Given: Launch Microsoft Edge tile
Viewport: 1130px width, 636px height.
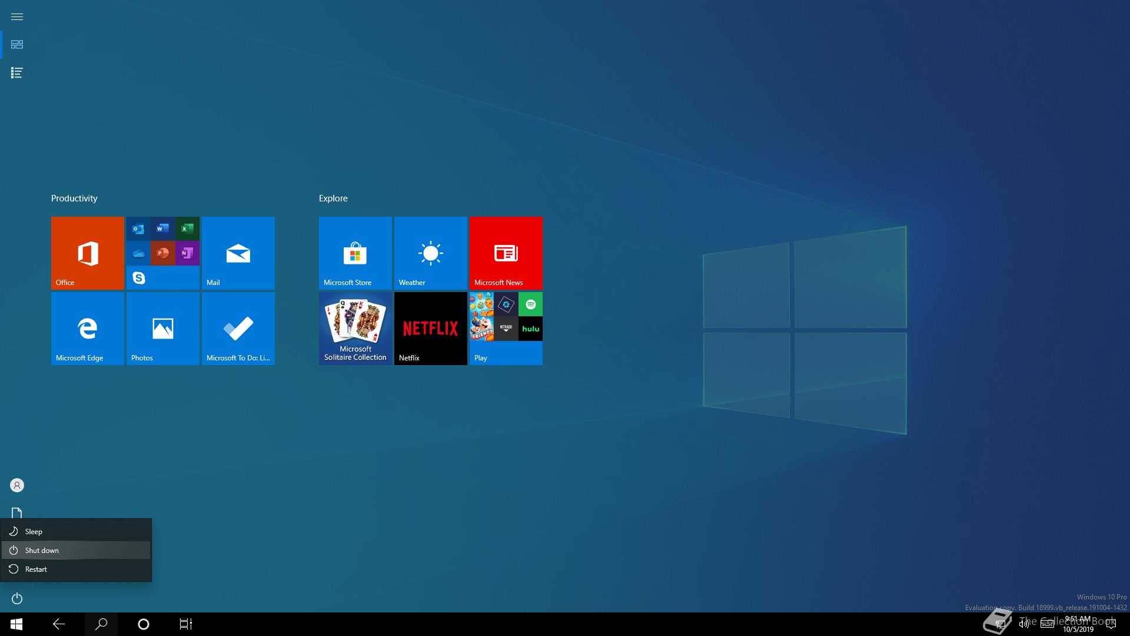Looking at the screenshot, I should 87,328.
